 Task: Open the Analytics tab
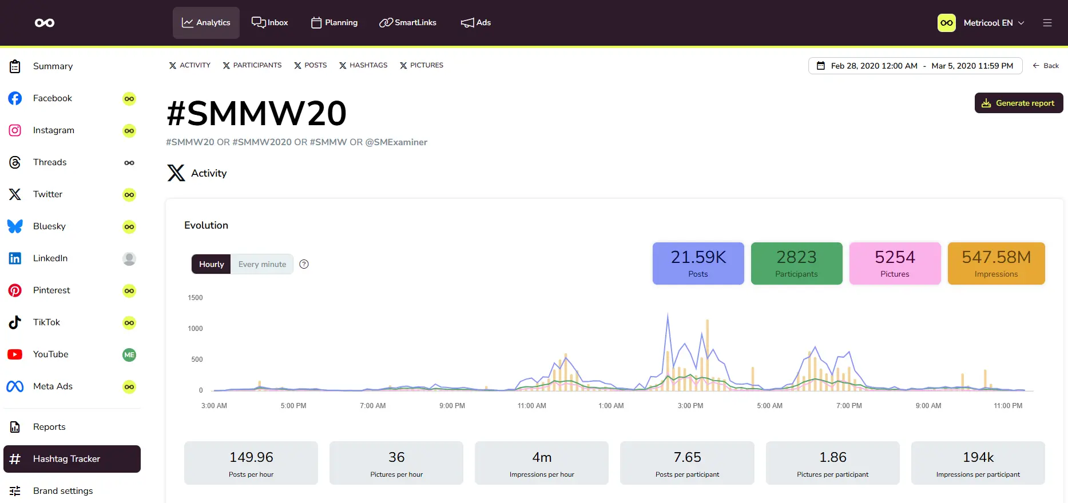point(206,23)
